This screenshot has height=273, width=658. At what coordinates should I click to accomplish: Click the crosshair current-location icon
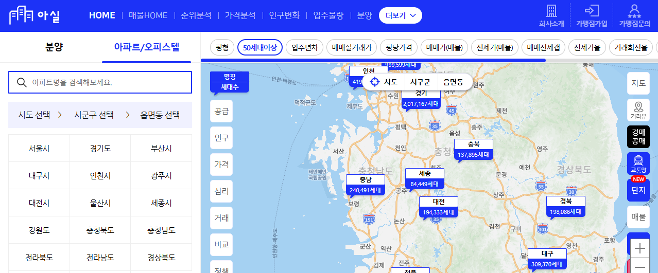[x=375, y=82]
